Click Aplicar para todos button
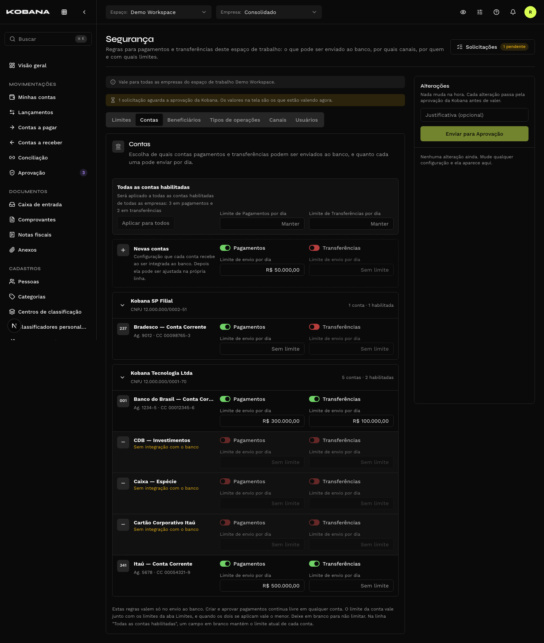This screenshot has height=643, width=544. [x=146, y=223]
